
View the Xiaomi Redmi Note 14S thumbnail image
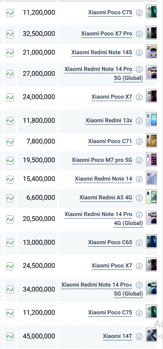pyautogui.click(x=151, y=51)
